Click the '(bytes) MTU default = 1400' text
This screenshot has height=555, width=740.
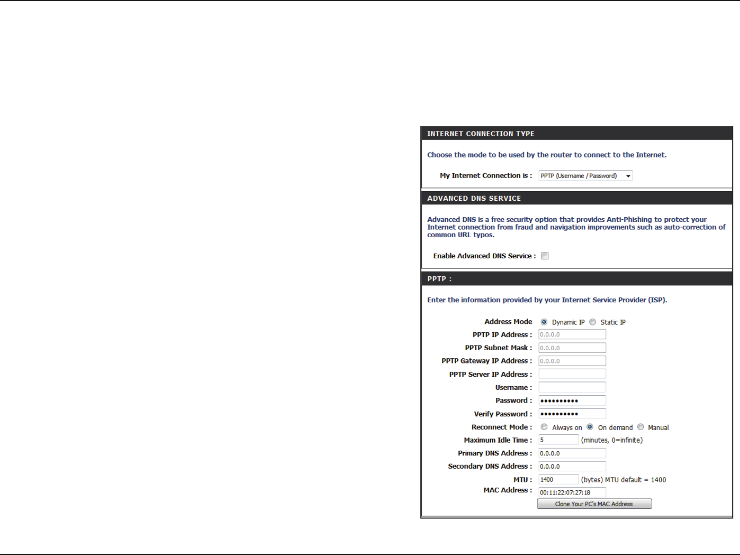tap(623, 480)
